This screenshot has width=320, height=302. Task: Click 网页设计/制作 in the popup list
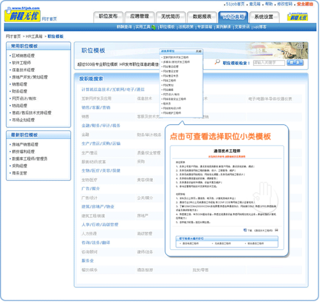click(171, 94)
